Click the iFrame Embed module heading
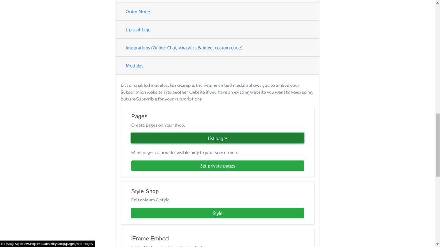The image size is (440, 247). click(x=150, y=238)
